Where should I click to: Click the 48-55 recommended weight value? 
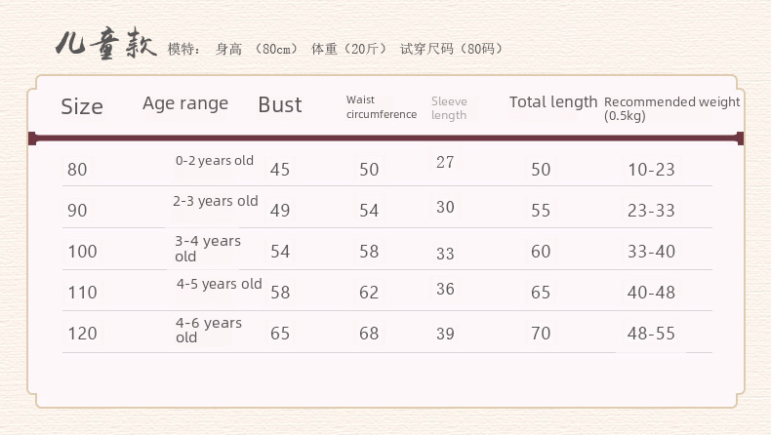[651, 334]
